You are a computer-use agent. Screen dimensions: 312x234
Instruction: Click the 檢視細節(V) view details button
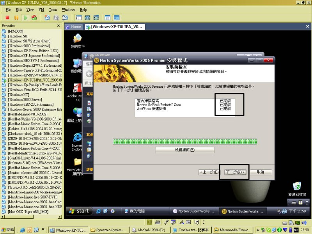[185, 150]
